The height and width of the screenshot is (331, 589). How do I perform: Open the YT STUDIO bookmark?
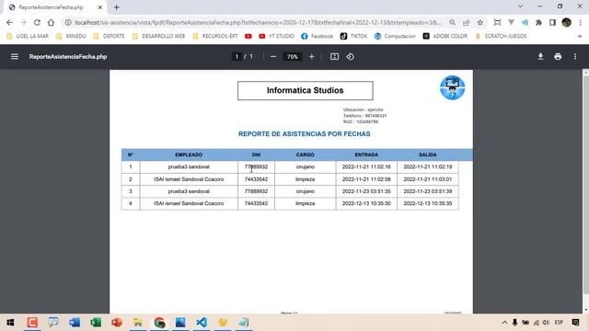pyautogui.click(x=276, y=36)
